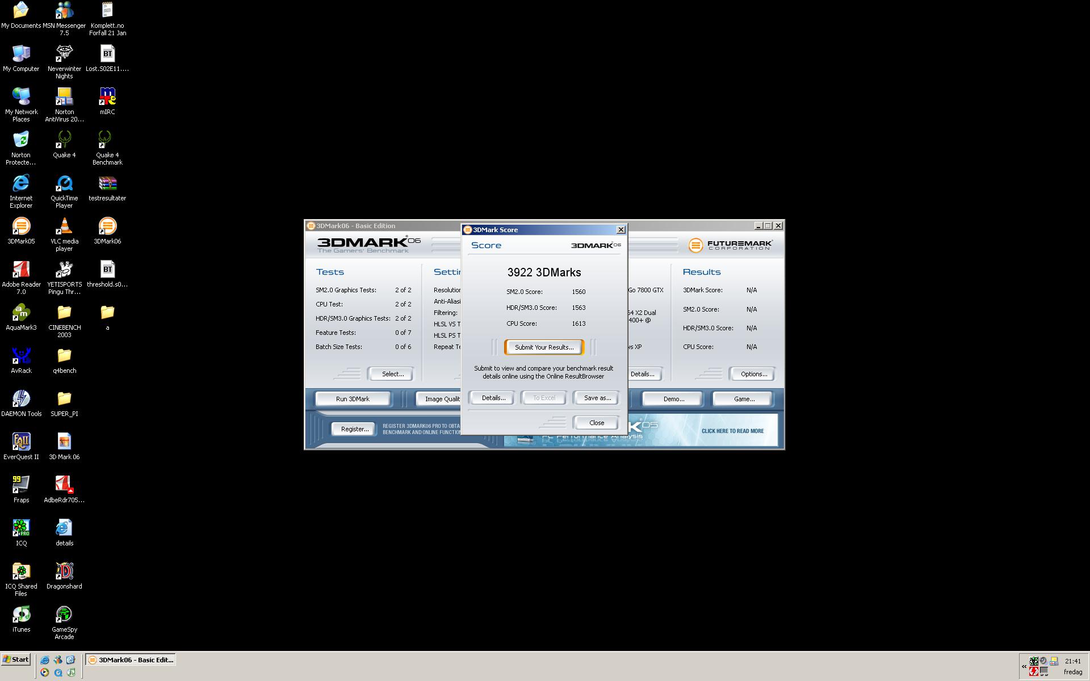Close the 3DMark Score dialog with Close button
Screen dimensions: 1090x681
coord(596,423)
